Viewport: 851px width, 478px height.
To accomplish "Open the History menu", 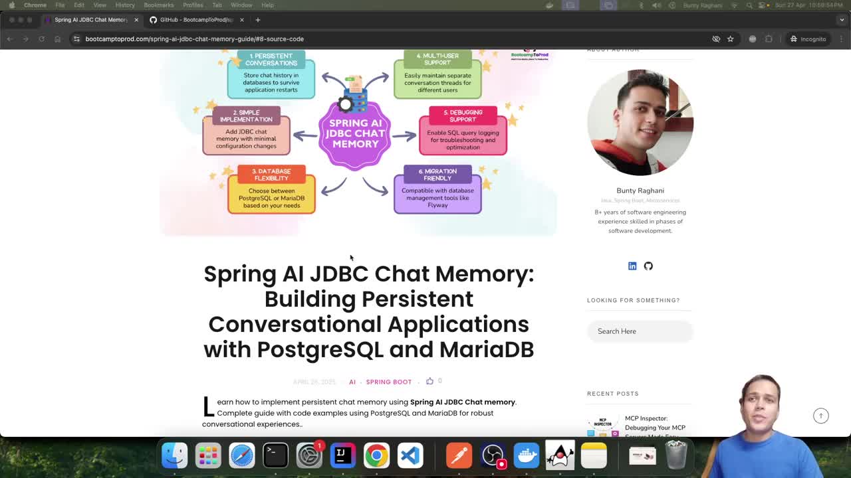I will (x=125, y=5).
